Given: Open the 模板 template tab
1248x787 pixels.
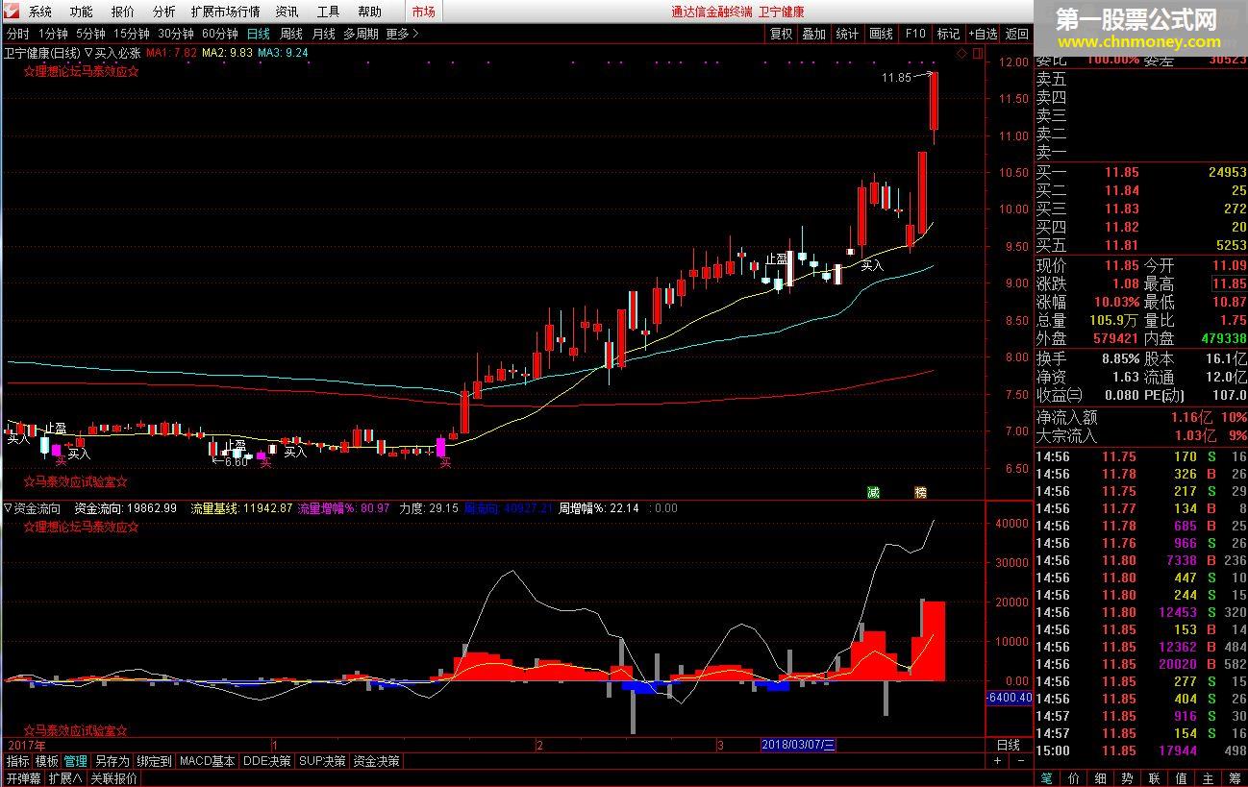Looking at the screenshot, I should [x=47, y=761].
